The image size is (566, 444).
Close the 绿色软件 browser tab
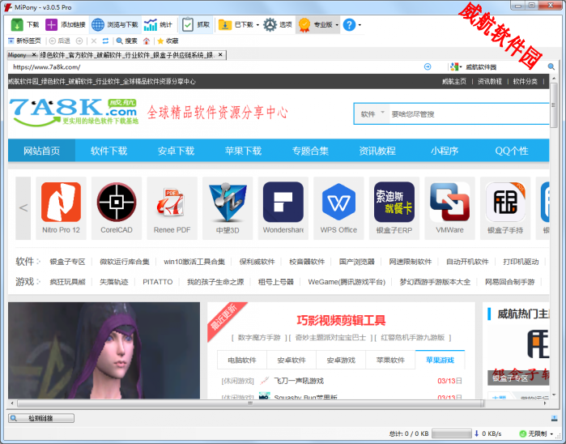[x=220, y=54]
